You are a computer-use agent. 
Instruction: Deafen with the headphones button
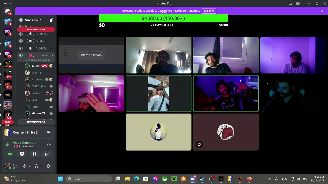tap(36, 166)
